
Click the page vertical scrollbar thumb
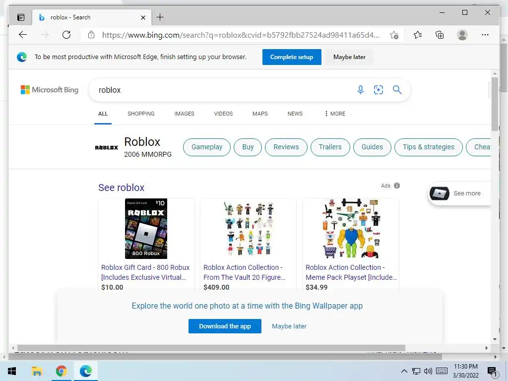coord(495,104)
